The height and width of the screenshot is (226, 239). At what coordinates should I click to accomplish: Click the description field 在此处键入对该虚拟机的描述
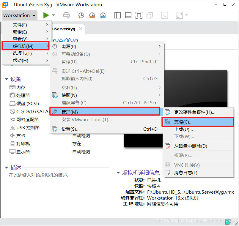pyautogui.click(x=39, y=175)
